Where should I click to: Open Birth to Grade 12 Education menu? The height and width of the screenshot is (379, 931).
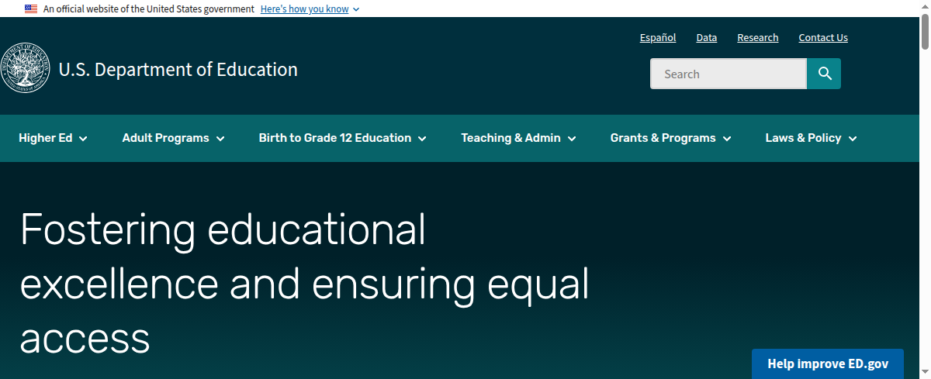342,138
